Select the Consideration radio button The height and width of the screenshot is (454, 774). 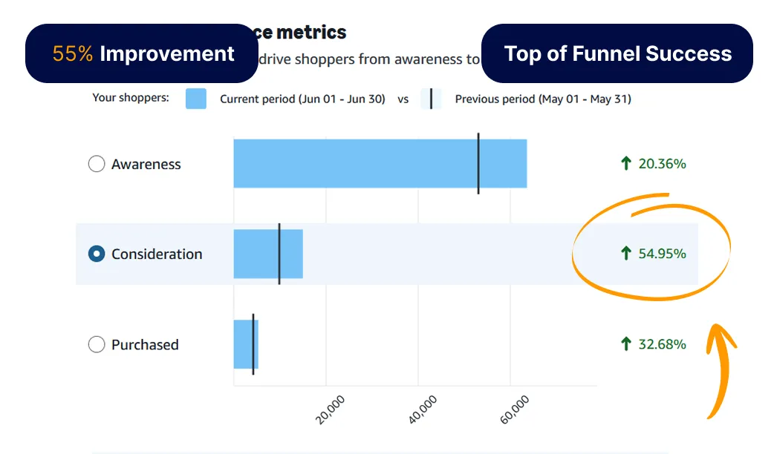pos(97,254)
